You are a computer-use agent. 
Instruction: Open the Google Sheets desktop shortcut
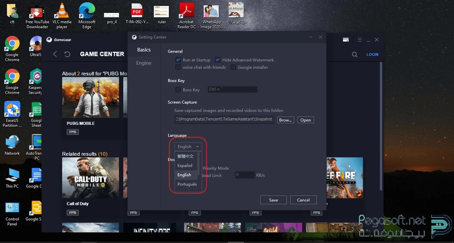(36, 115)
